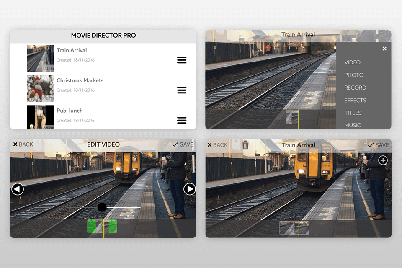Click the EDIT VIDEO screen title
Viewport: 402px width, 268px height.
coord(103,144)
